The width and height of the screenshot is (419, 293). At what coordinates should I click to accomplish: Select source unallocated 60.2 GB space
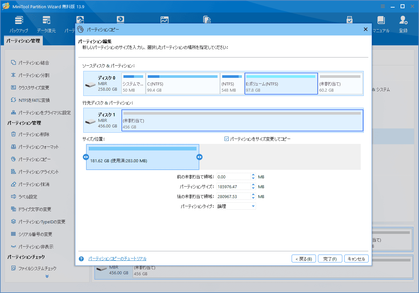tap(340, 83)
